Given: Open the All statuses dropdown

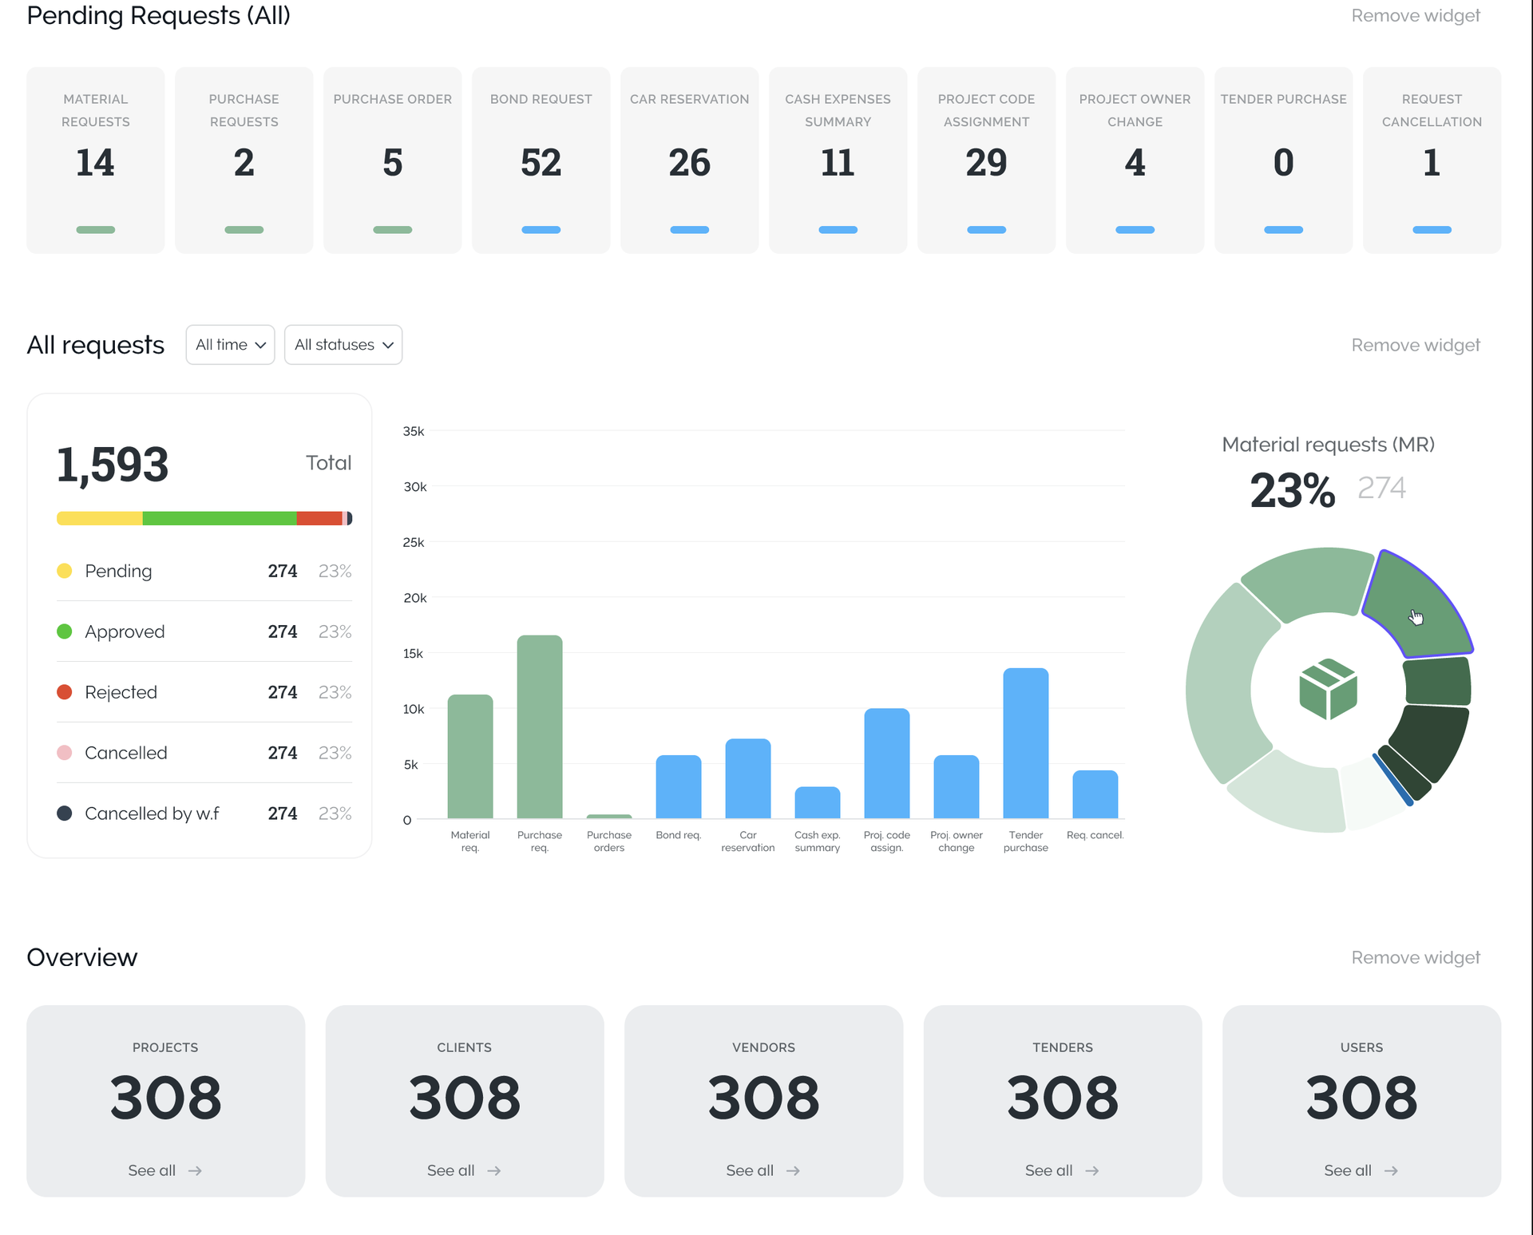Looking at the screenshot, I should point(343,345).
